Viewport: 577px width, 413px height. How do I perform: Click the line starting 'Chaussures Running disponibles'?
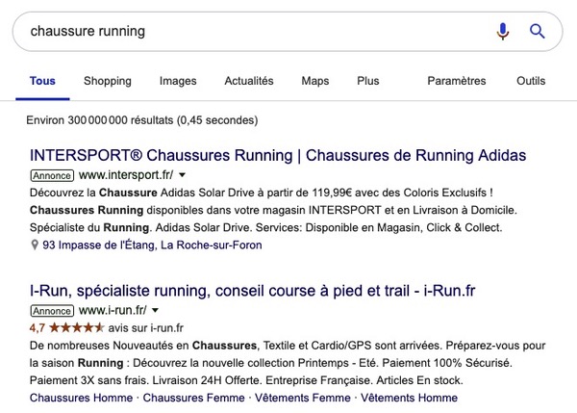[273, 210]
